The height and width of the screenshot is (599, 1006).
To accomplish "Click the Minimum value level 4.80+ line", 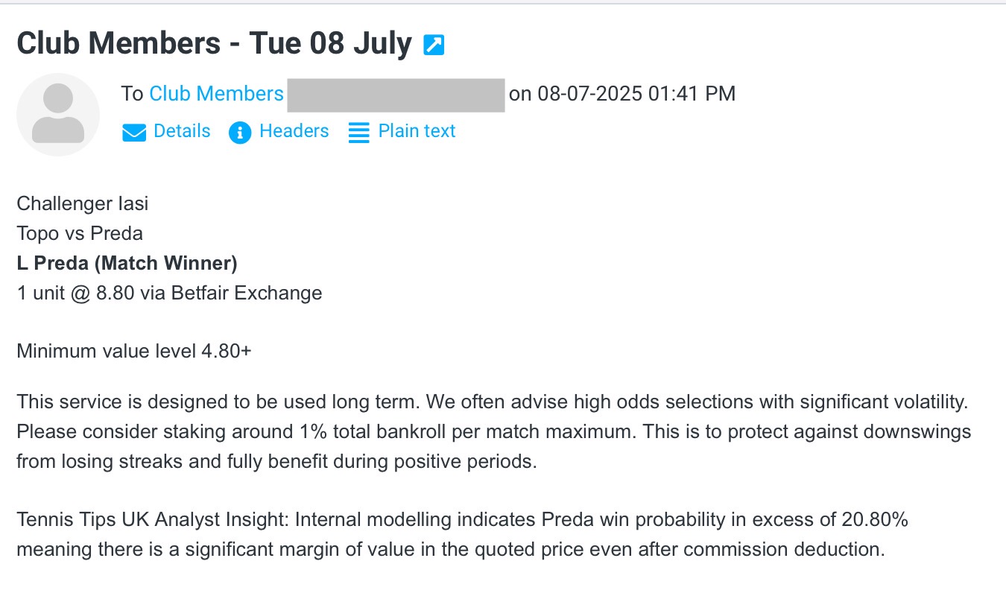I will click(134, 351).
